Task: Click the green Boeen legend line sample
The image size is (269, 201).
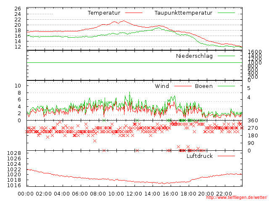Action: pos(226,86)
